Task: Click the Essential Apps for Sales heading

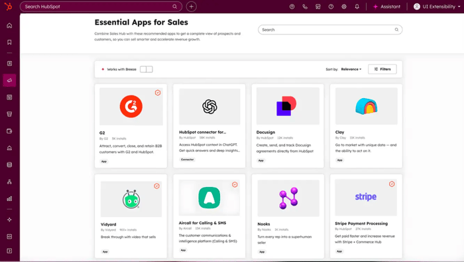Action: click(141, 22)
